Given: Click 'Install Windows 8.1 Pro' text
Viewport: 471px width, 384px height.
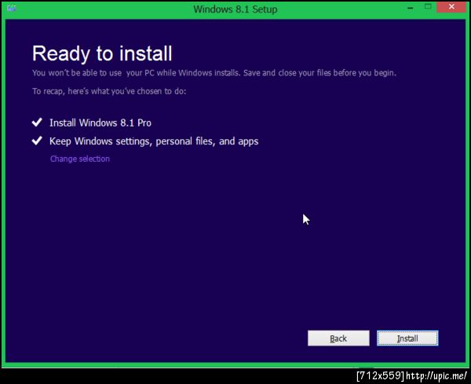Looking at the screenshot, I should (100, 123).
